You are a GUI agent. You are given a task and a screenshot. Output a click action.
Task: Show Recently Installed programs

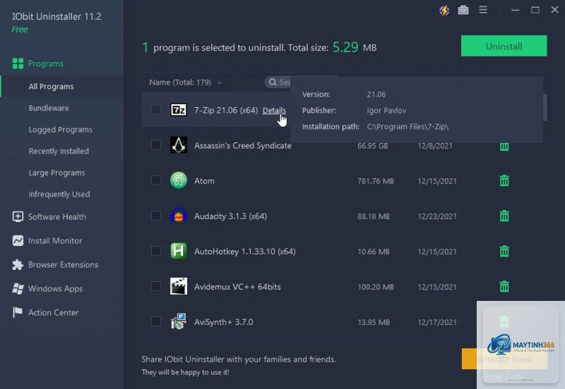(x=59, y=151)
